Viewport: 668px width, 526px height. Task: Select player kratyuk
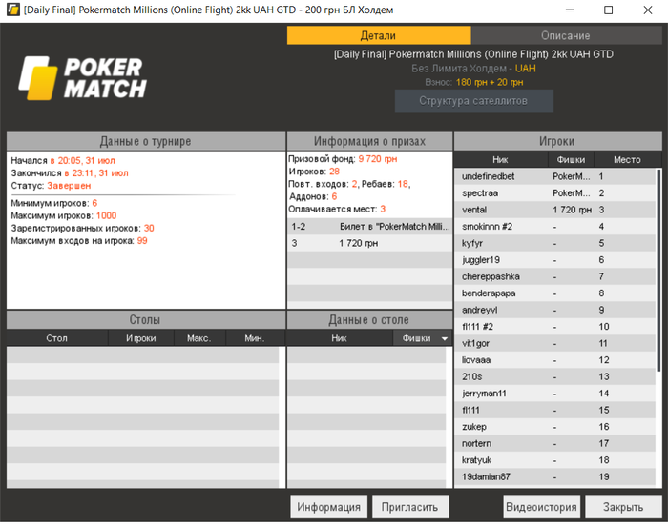(x=554, y=460)
